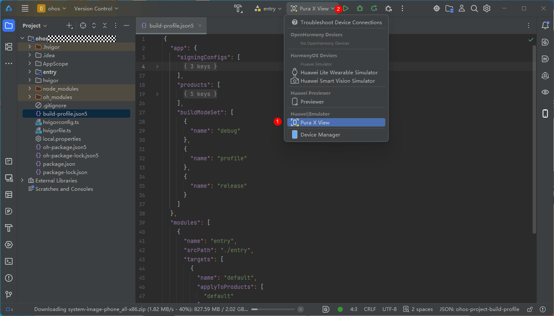Select package-lock.json in project tree
Image resolution: width=554 pixels, height=316 pixels.
click(65, 172)
